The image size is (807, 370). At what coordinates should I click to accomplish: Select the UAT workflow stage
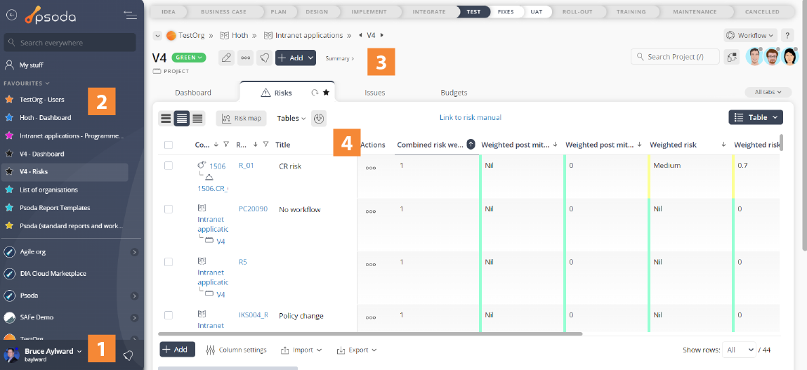pyautogui.click(x=537, y=12)
